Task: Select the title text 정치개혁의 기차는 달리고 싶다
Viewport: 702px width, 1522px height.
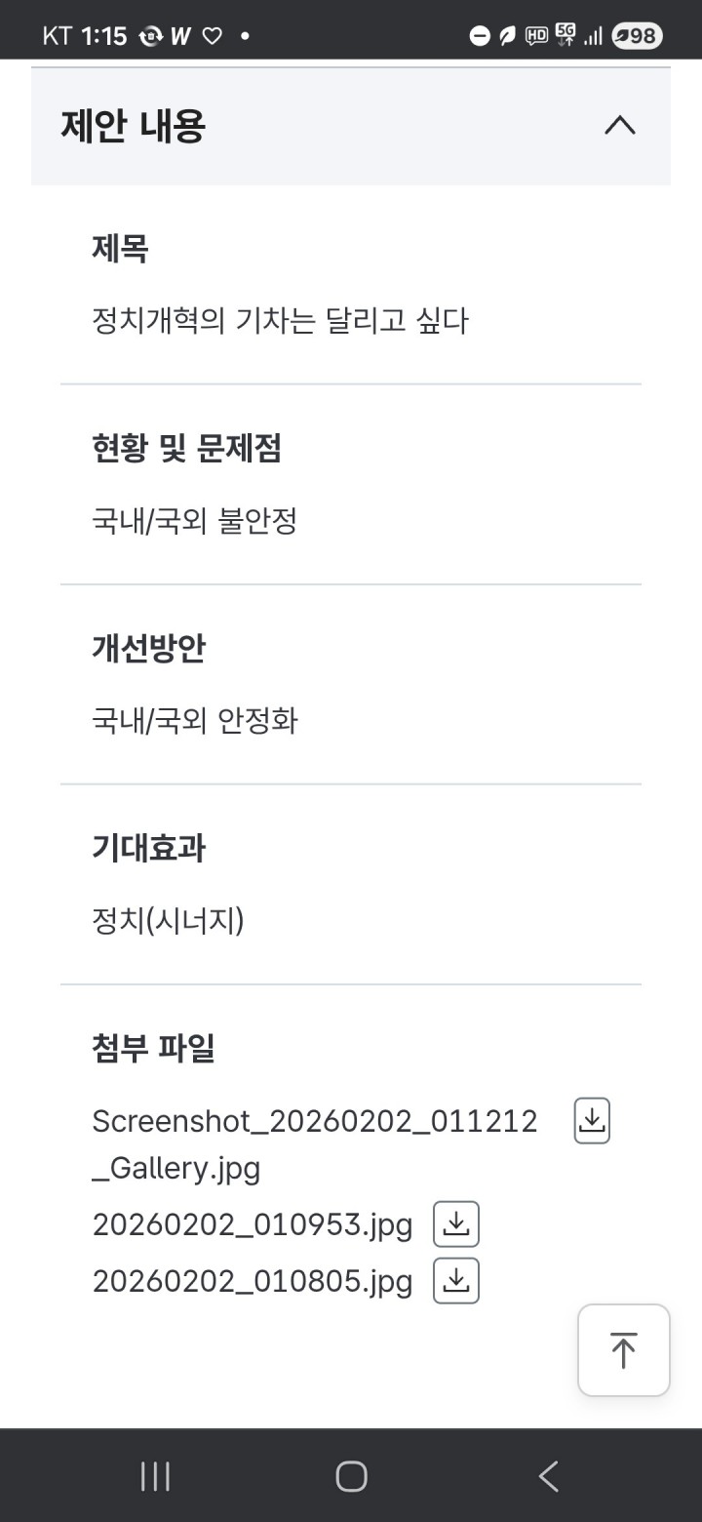Action: coord(280,321)
